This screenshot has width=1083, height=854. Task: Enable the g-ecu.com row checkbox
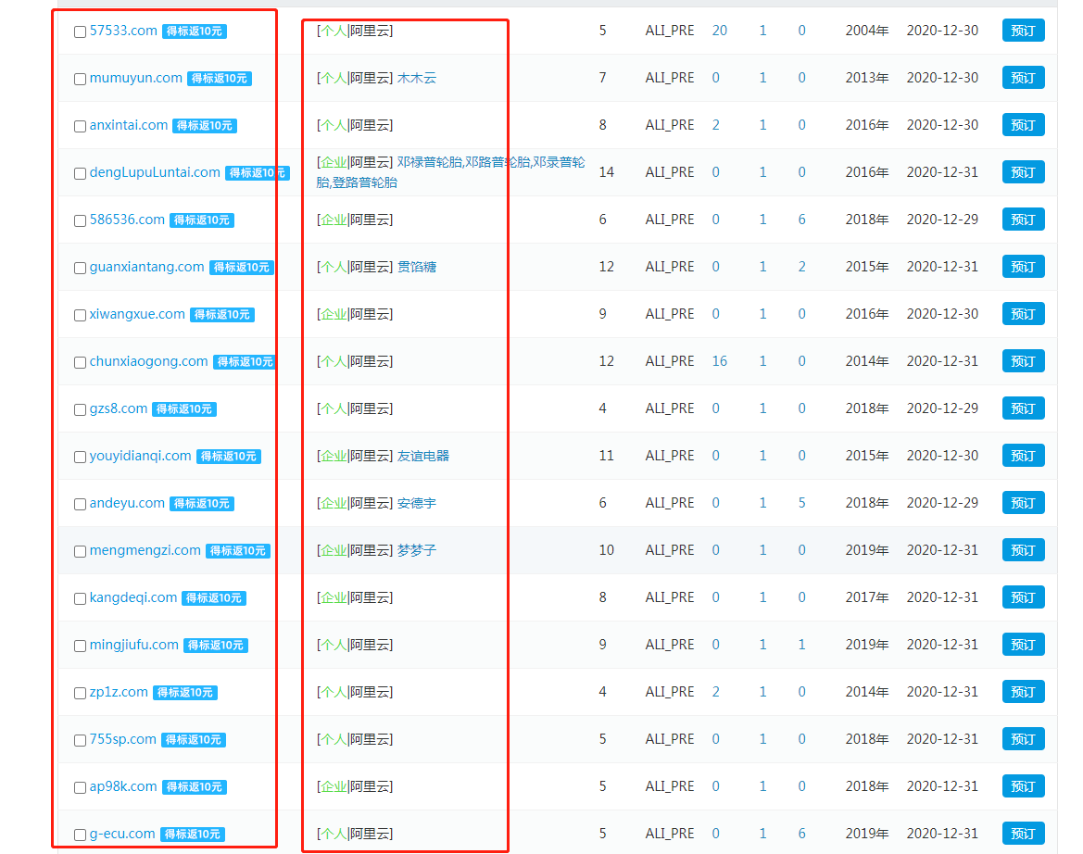coord(80,835)
